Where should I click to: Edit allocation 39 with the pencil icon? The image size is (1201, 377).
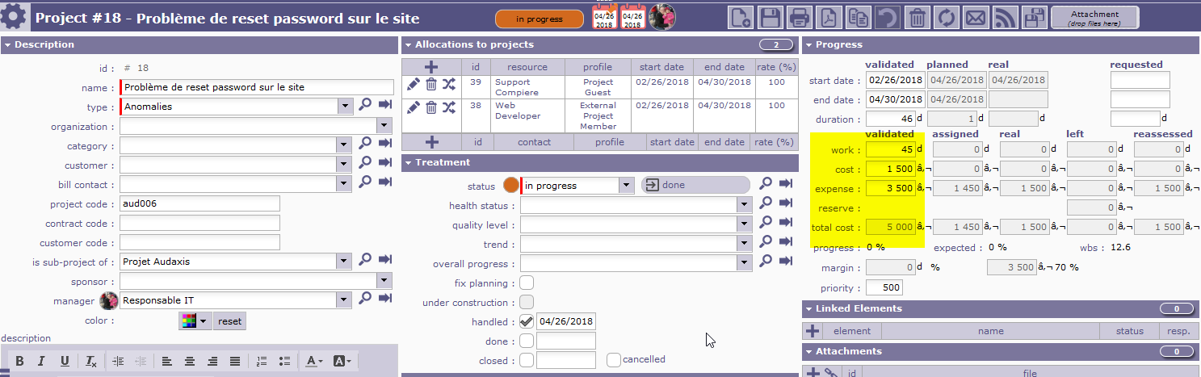tap(413, 85)
